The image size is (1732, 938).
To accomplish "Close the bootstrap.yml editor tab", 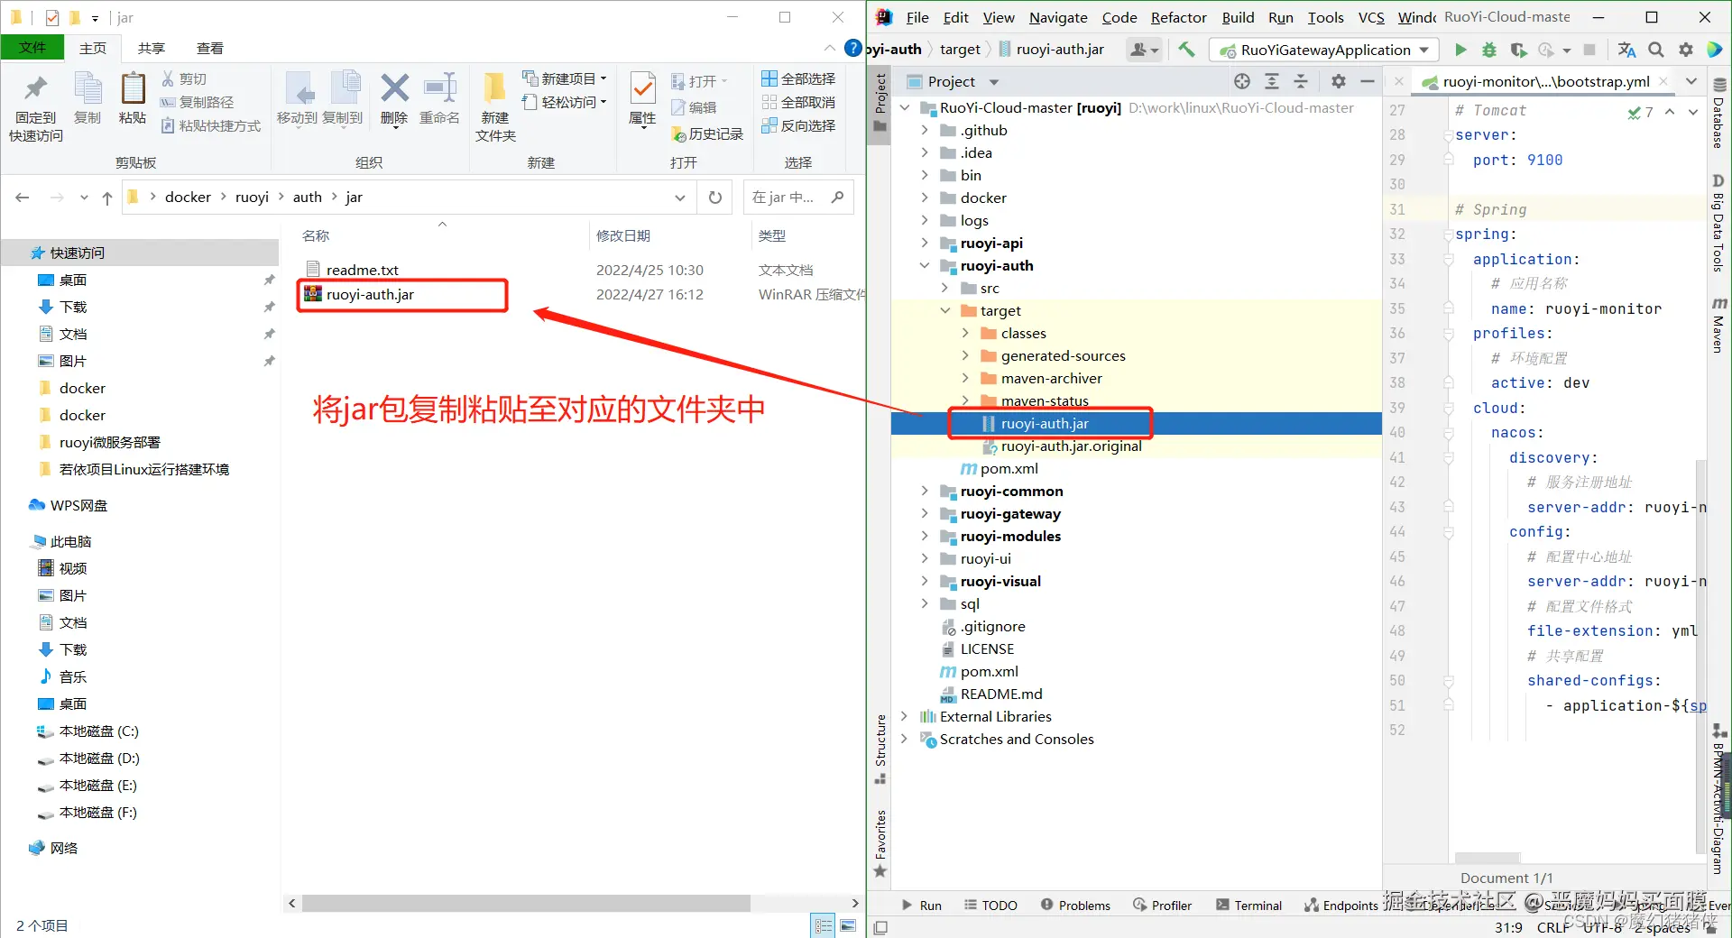I will tap(1663, 81).
